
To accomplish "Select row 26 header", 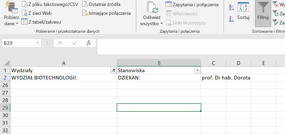I will (5, 85).
